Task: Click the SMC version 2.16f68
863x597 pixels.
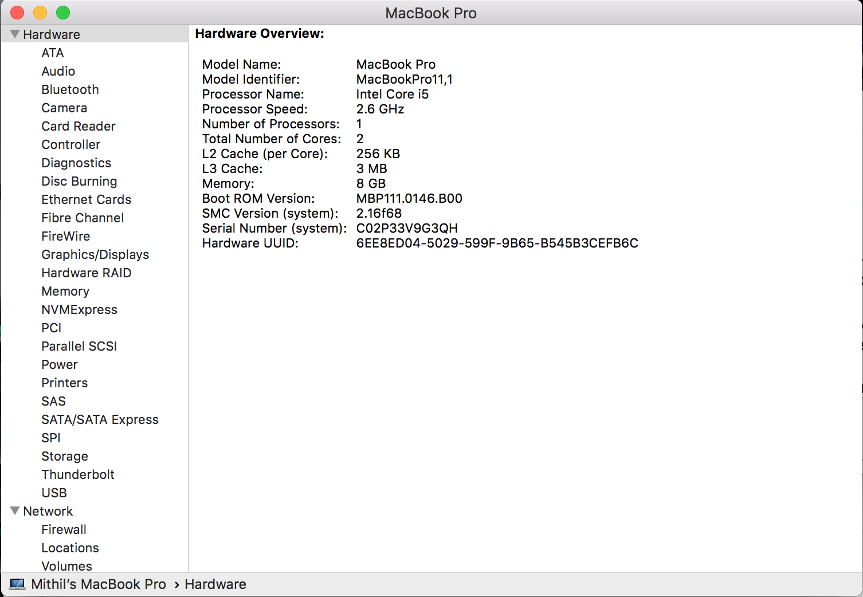Action: click(379, 213)
